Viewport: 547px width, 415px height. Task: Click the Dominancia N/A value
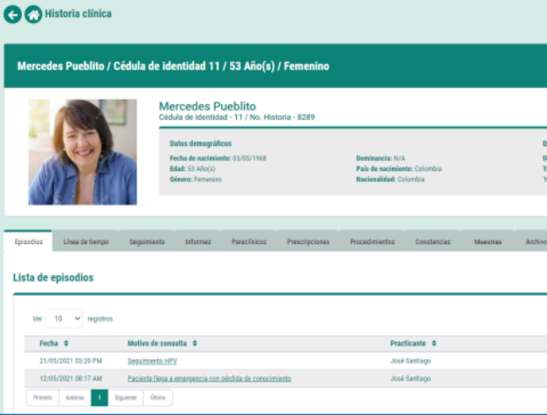399,159
